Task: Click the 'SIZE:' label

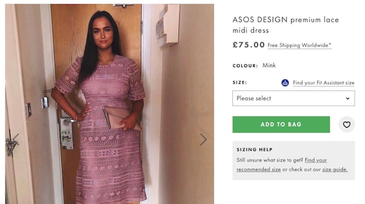Action: point(239,82)
